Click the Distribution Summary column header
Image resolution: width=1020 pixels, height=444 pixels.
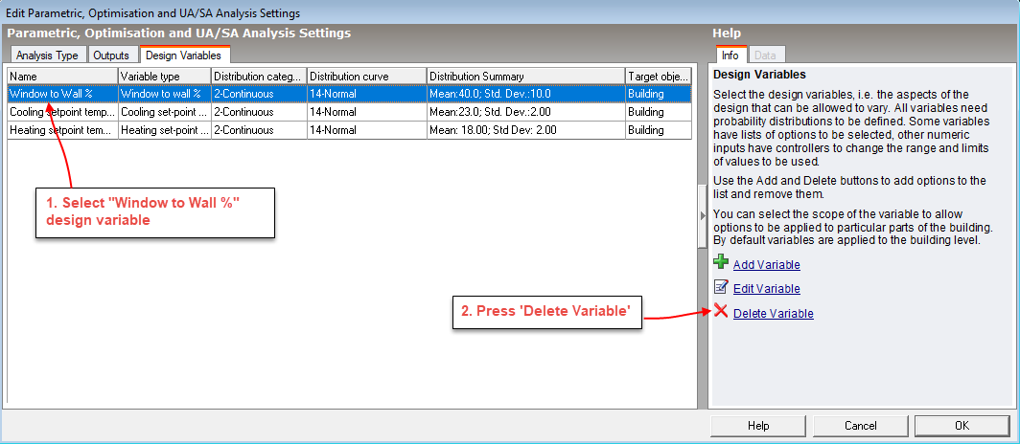coord(524,76)
